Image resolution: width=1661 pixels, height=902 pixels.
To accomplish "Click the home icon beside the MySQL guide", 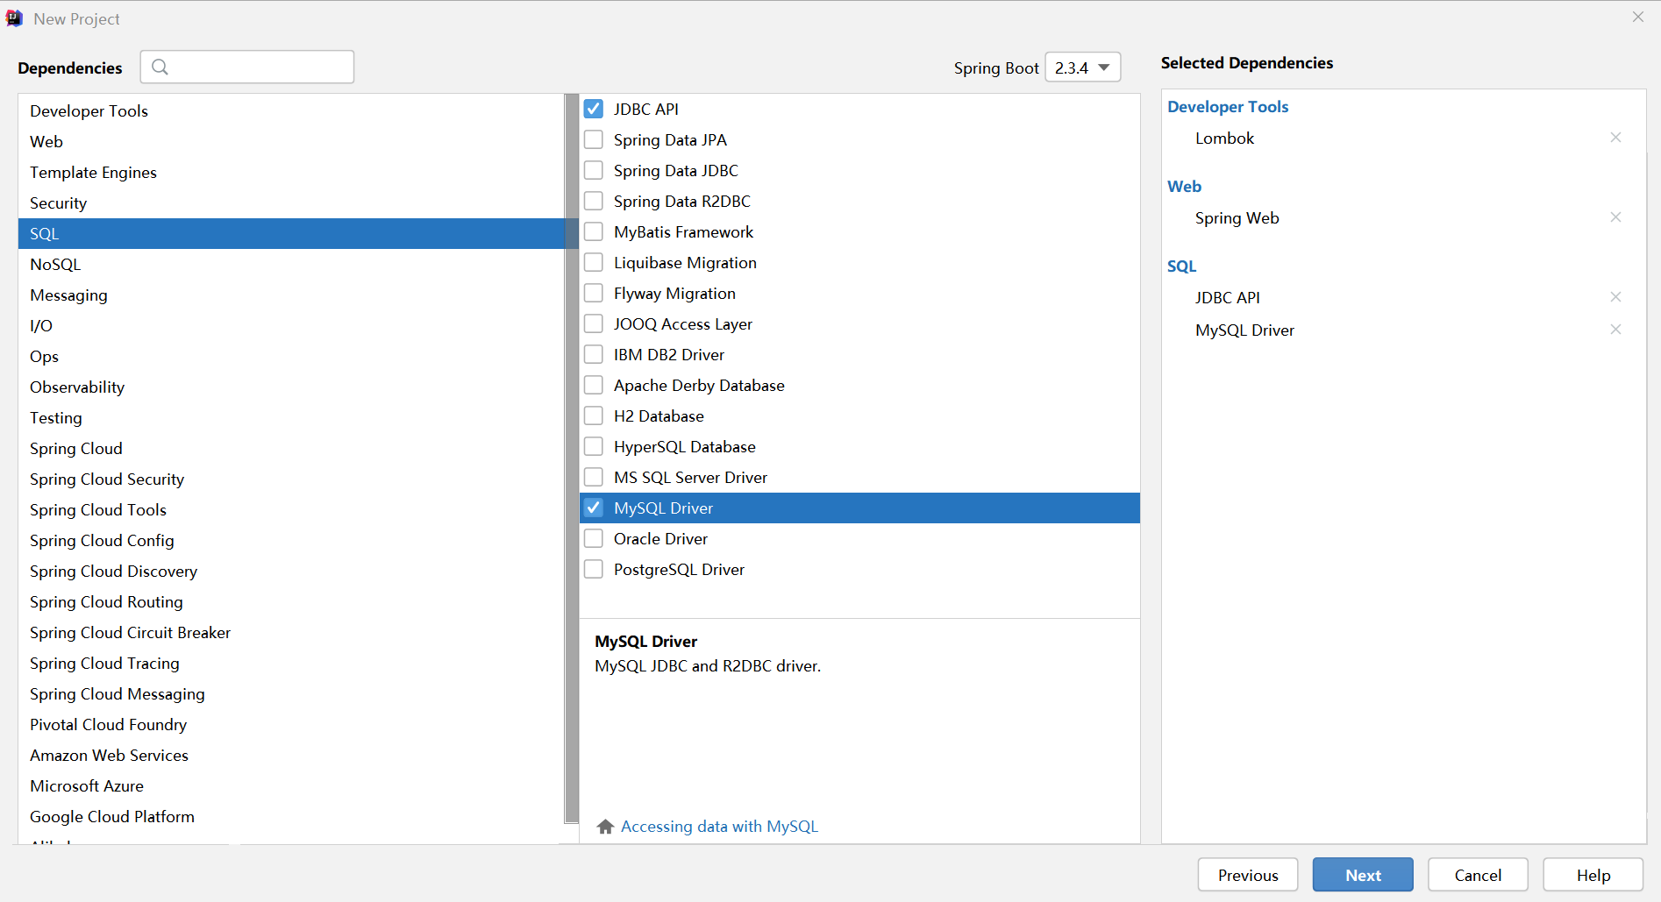I will point(605,827).
